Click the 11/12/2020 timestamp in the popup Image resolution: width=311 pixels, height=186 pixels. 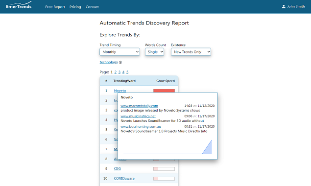(x=206, y=106)
